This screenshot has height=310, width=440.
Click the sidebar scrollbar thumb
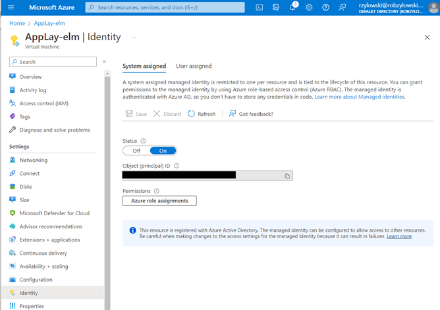107,194
